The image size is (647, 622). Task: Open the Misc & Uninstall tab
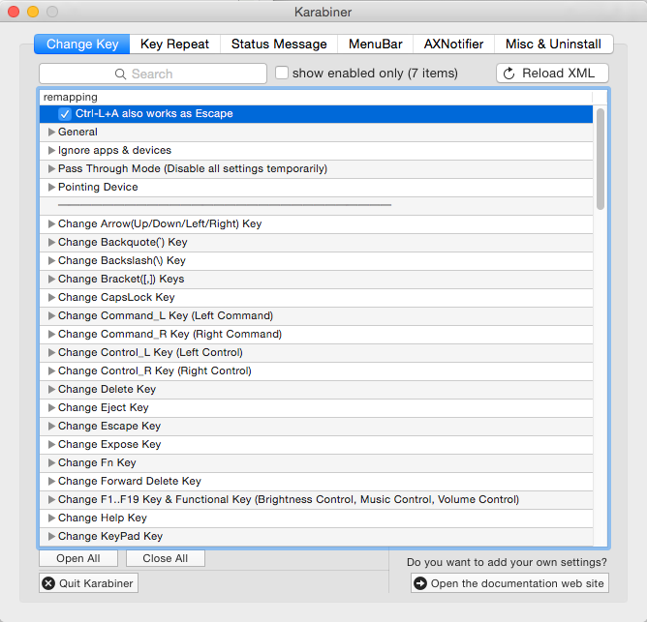(553, 44)
